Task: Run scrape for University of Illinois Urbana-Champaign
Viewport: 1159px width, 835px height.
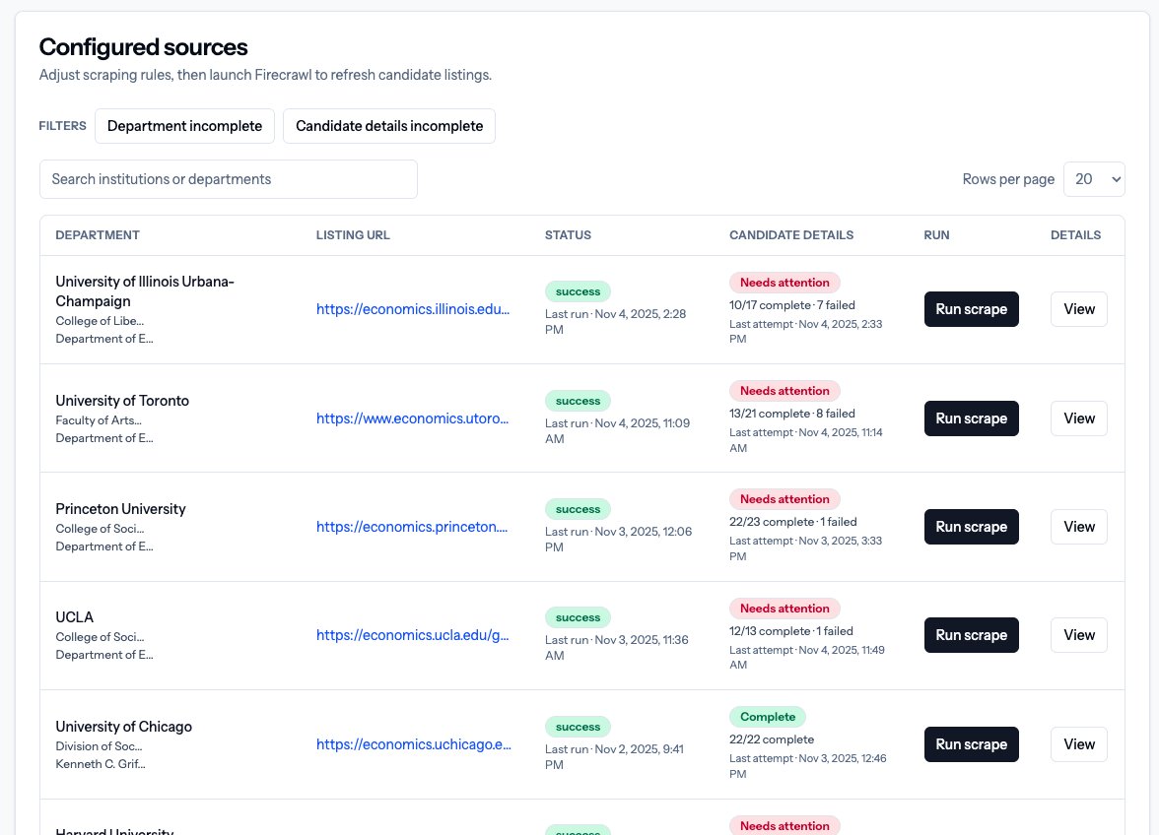Action: (972, 309)
